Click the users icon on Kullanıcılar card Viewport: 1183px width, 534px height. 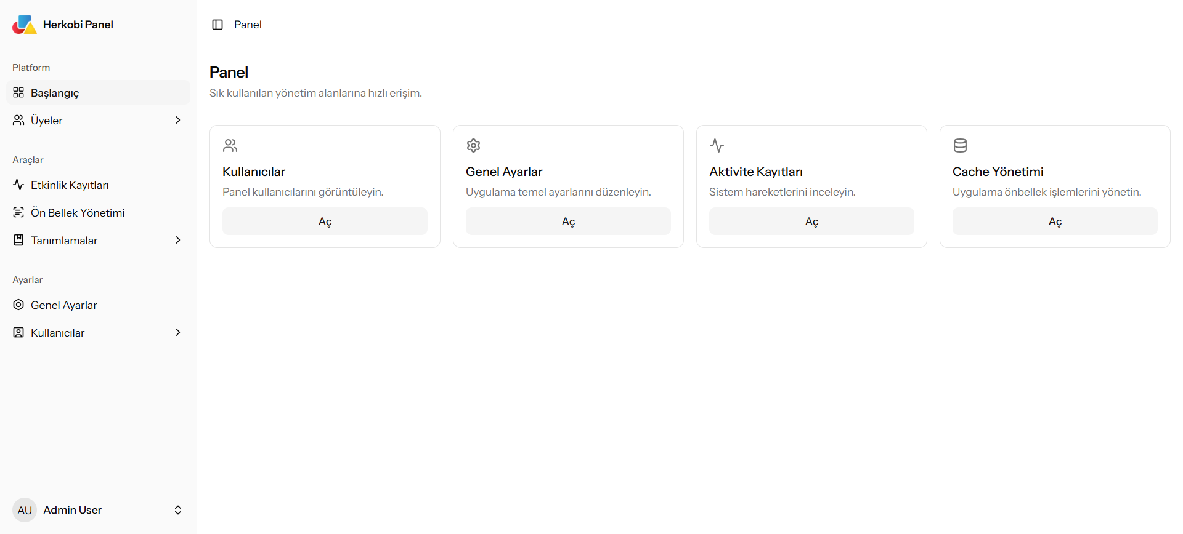[230, 145]
